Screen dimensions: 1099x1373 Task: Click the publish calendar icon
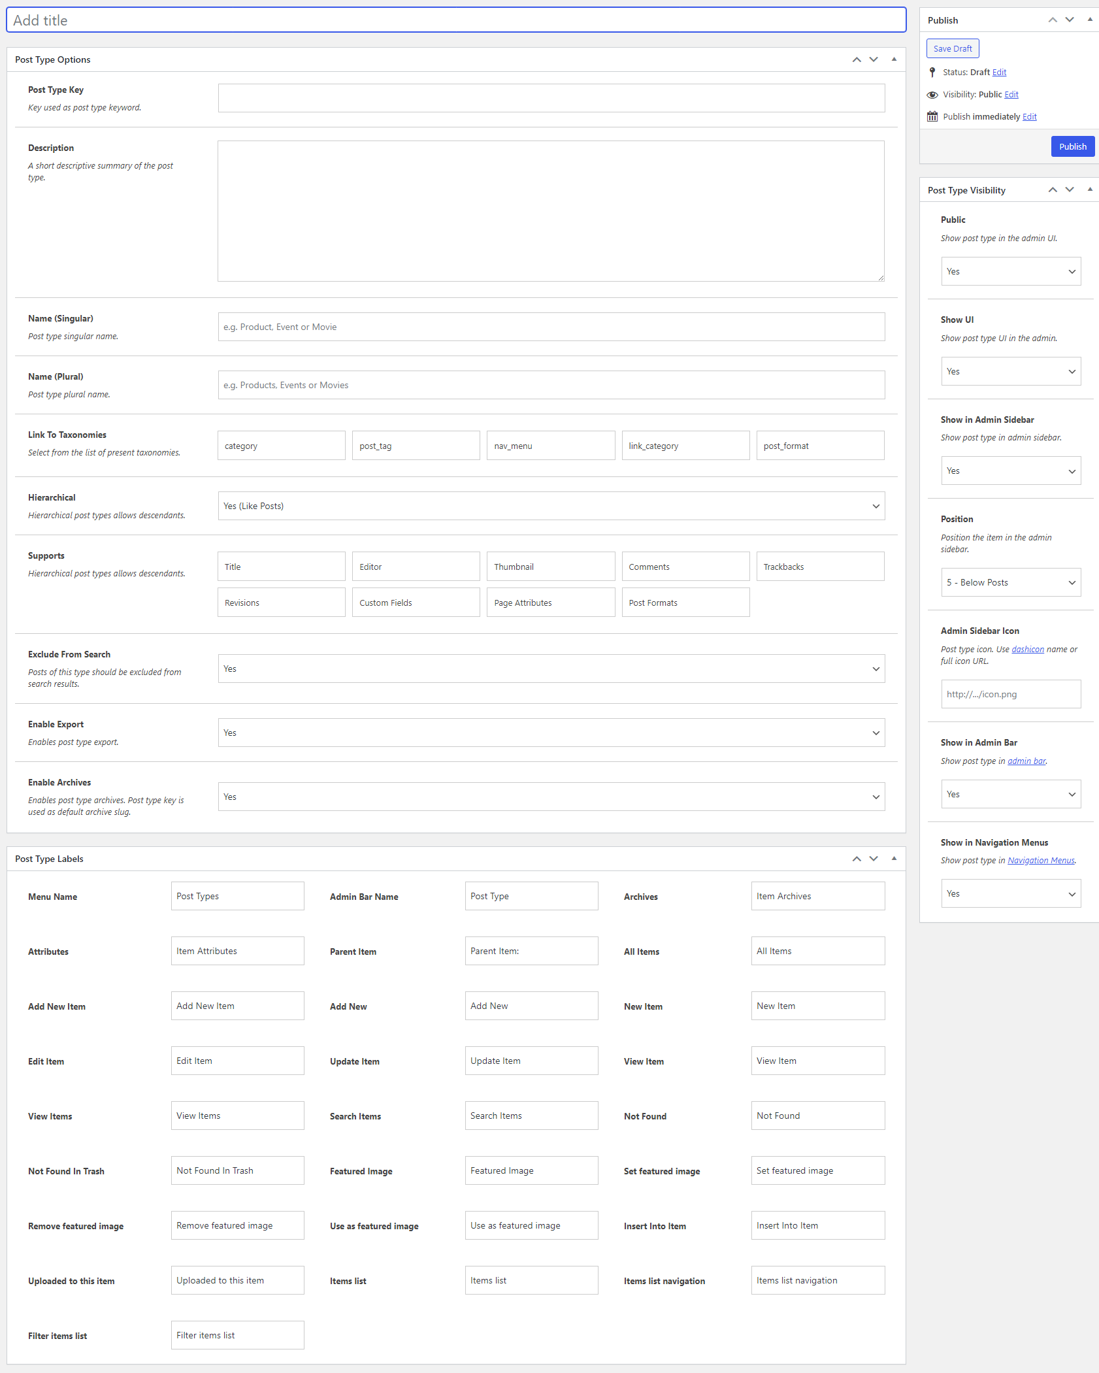pyautogui.click(x=932, y=116)
